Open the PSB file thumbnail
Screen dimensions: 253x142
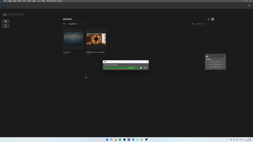coord(73,39)
